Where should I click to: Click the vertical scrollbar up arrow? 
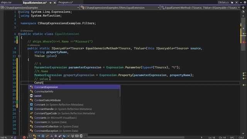tap(243, 16)
